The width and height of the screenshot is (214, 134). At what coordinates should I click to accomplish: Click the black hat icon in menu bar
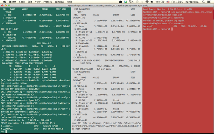121,2
